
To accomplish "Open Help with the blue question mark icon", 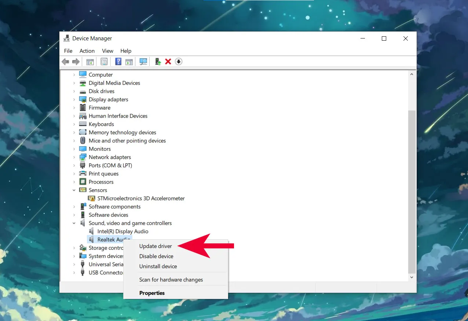I will pos(118,61).
